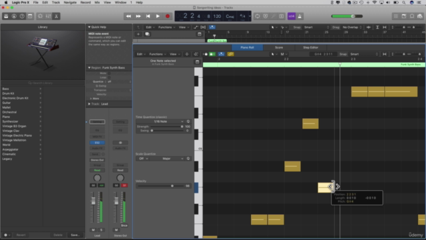Screen dimensions: 426x240
Task: Open the Track menu
Action: (x=56, y=3)
